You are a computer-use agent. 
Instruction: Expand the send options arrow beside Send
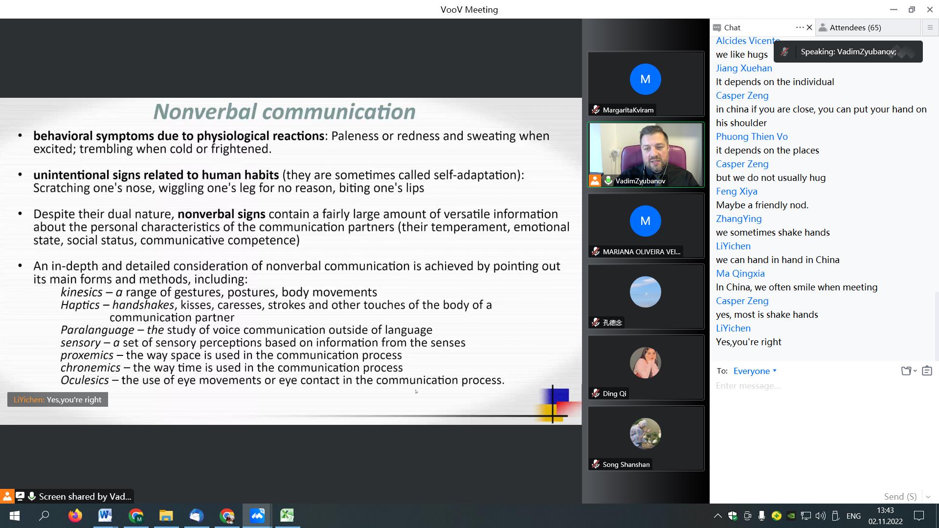tap(928, 497)
